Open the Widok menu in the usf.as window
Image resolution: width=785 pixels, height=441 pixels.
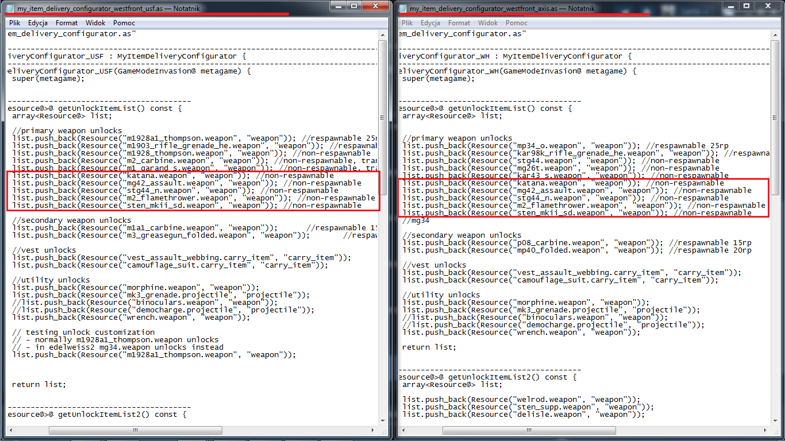click(x=95, y=23)
